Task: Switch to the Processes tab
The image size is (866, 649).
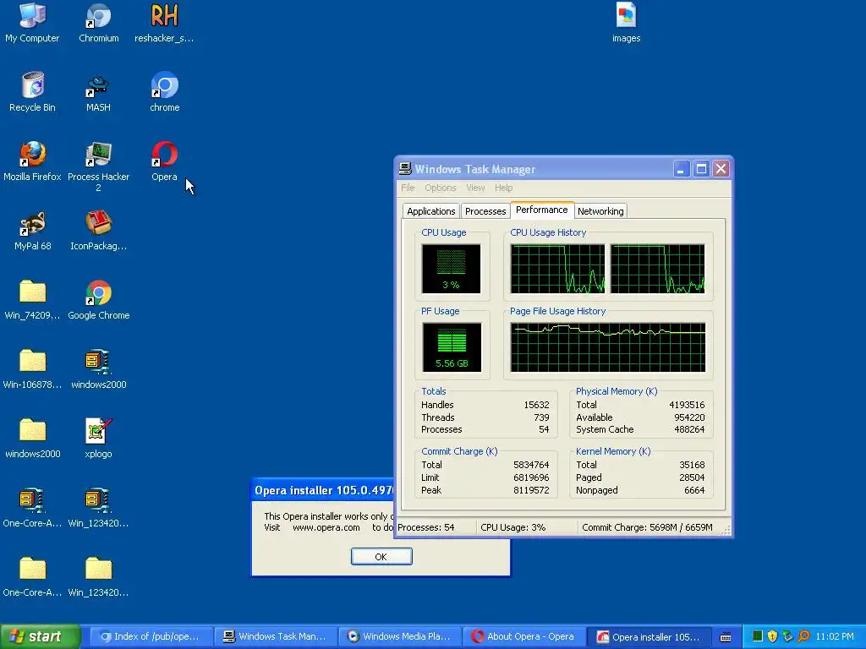Action: point(485,211)
